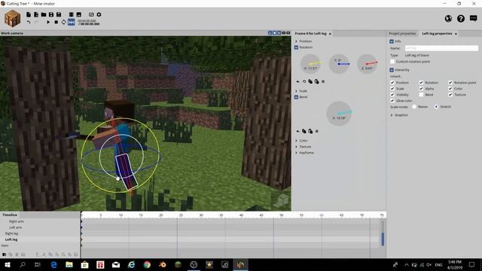Expand the Keyframe section

296,153
